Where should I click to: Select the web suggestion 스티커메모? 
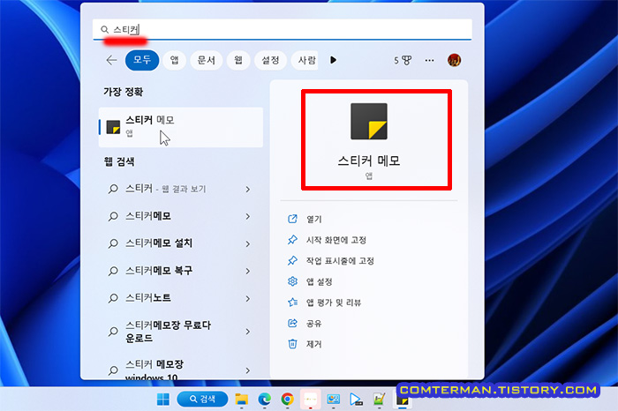coord(148,216)
